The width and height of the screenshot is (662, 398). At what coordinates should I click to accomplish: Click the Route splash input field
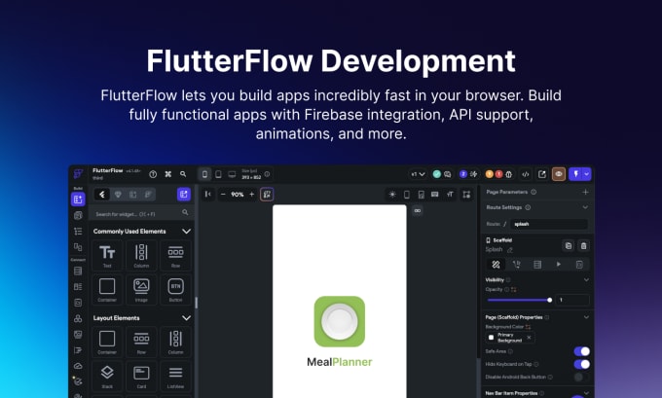click(x=549, y=224)
